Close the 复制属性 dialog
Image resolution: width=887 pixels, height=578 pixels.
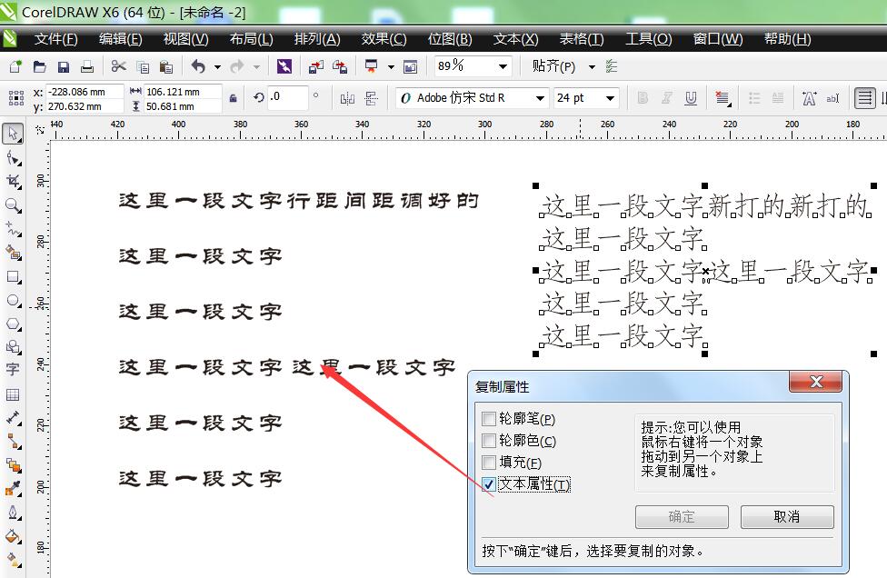(816, 383)
